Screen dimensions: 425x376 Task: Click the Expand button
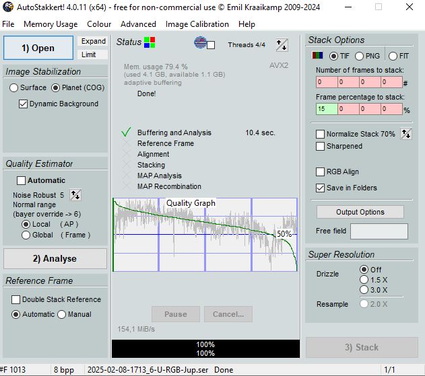click(93, 41)
